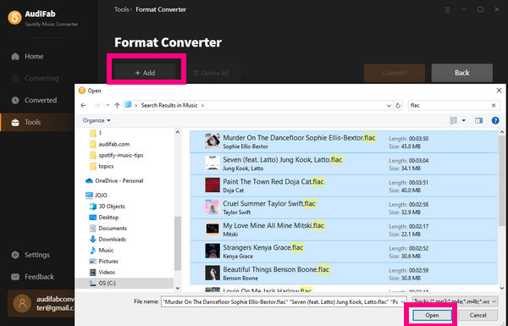
Task: Expand the address bar history dropdown
Action: point(389,106)
